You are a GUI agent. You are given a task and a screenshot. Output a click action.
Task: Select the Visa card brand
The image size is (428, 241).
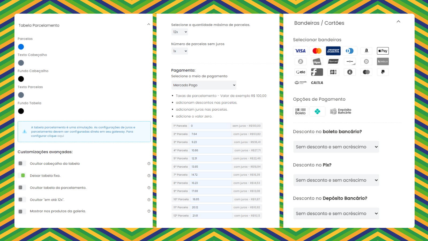coord(300,51)
